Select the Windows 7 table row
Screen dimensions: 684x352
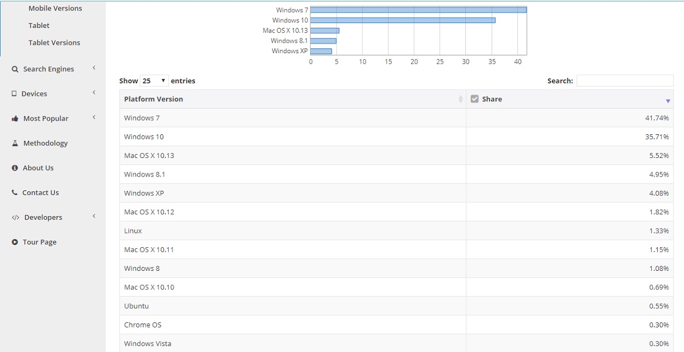point(396,118)
